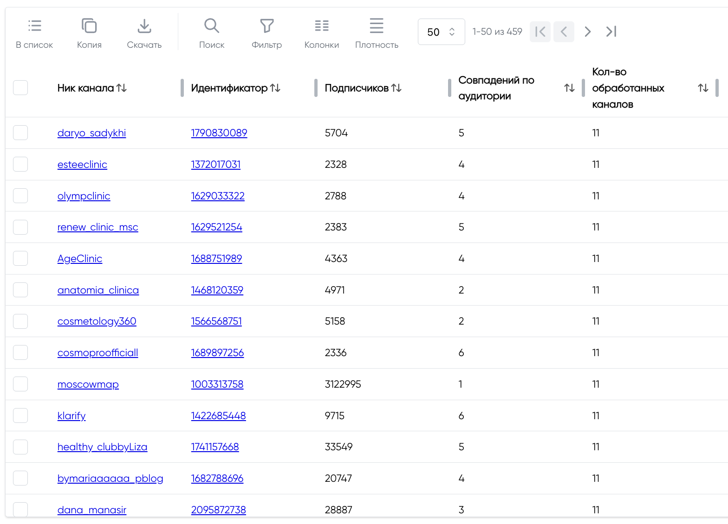Click the 'Скачать' download icon
The width and height of the screenshot is (728, 524).
click(x=144, y=26)
